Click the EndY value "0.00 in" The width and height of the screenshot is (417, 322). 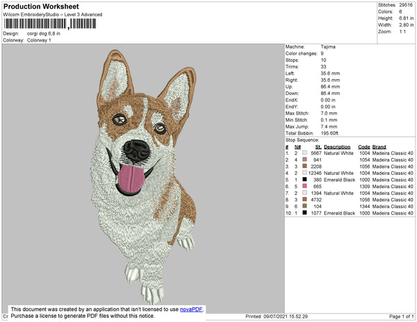[328, 107]
